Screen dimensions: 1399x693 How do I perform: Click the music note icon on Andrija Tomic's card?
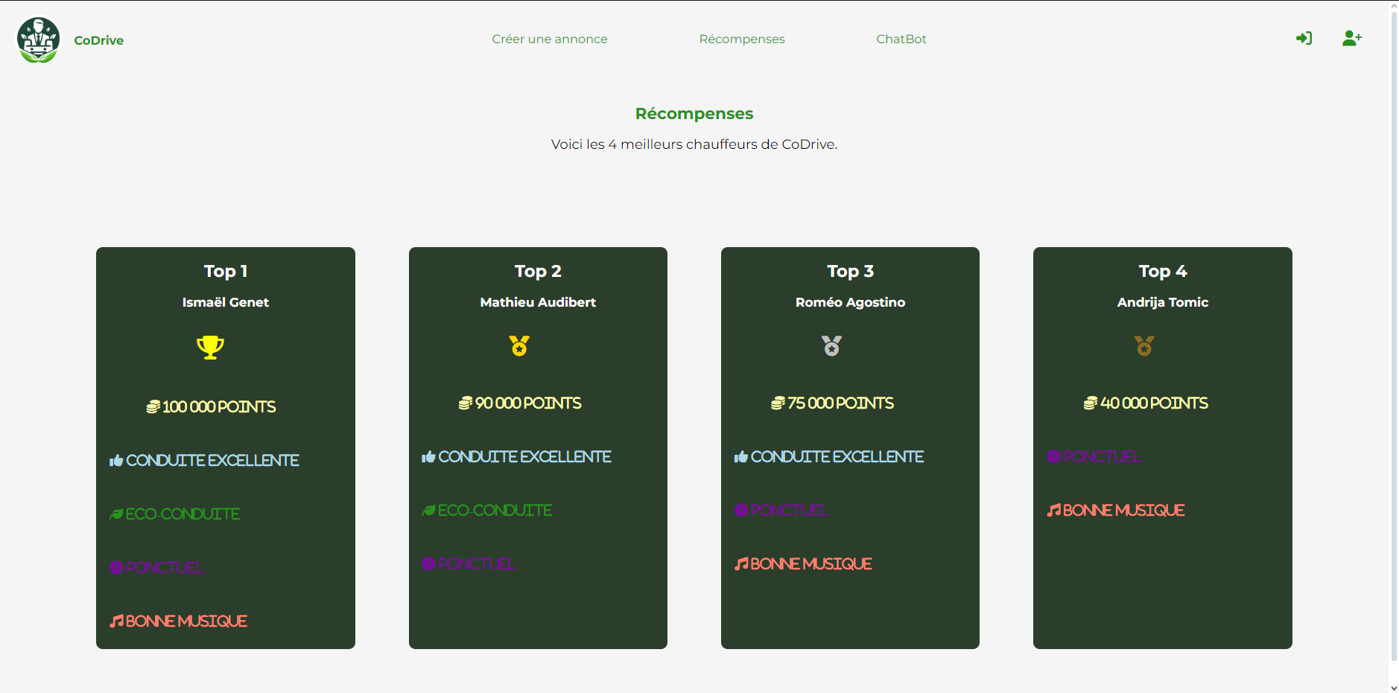point(1053,510)
